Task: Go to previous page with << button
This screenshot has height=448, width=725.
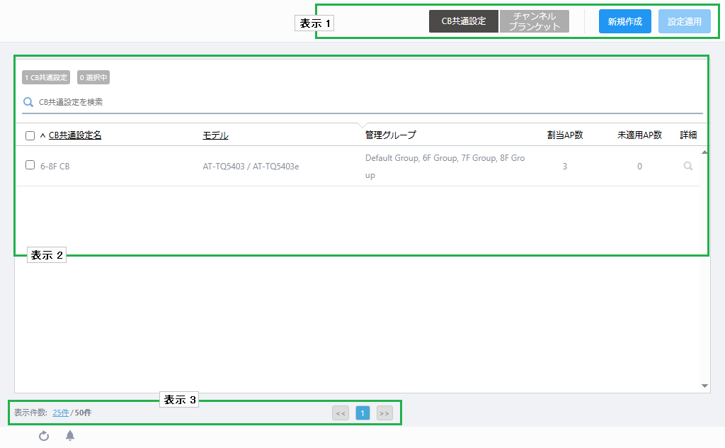Action: tap(341, 413)
